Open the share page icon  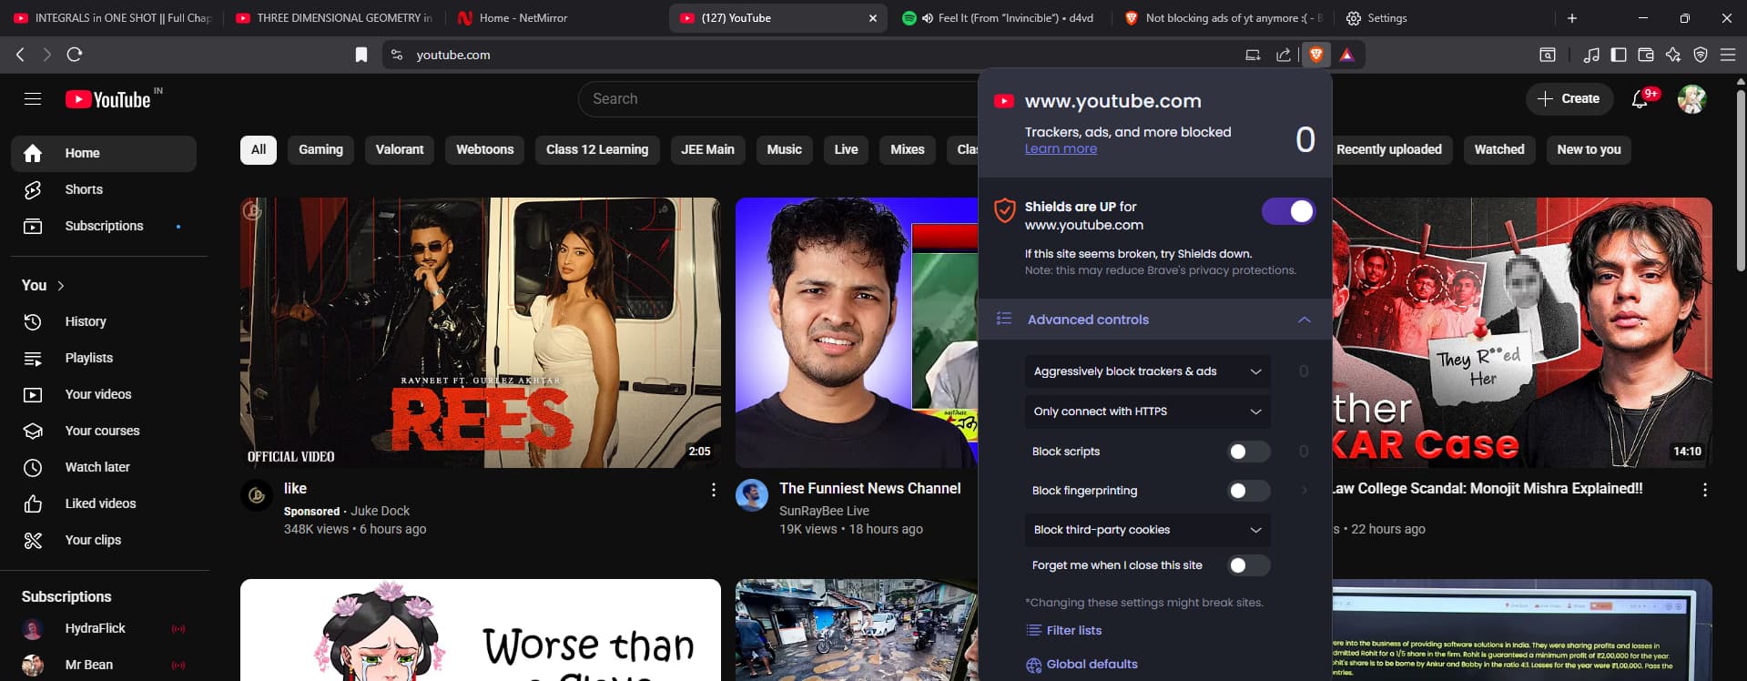[x=1284, y=55]
